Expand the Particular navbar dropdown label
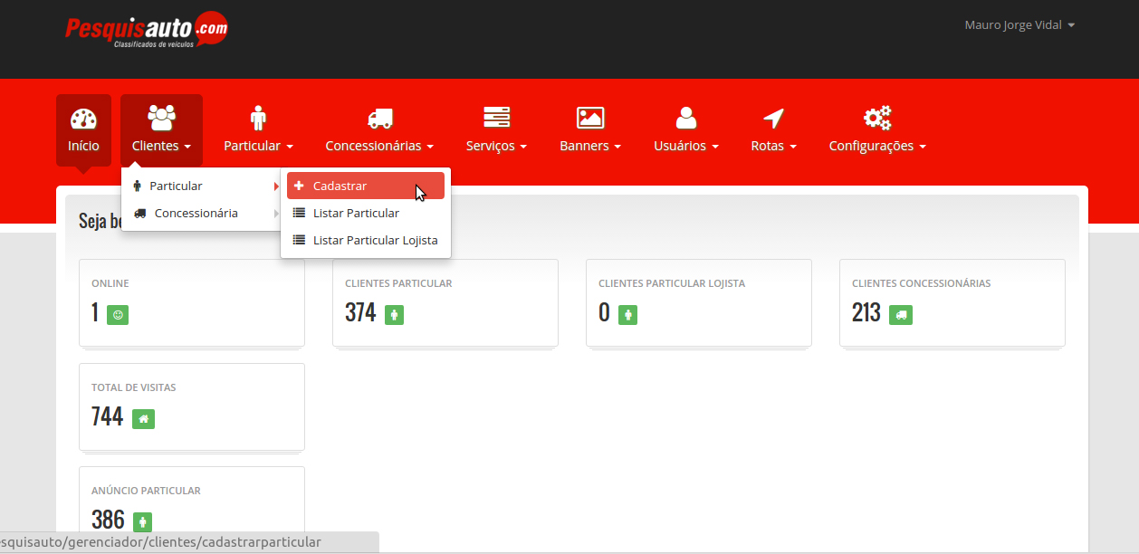 (x=259, y=146)
